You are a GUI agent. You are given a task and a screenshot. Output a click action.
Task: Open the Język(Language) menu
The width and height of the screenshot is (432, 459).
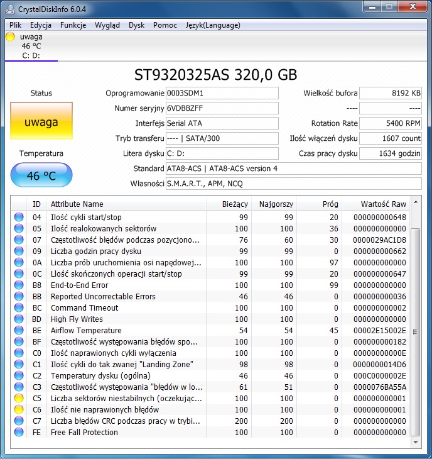click(213, 25)
